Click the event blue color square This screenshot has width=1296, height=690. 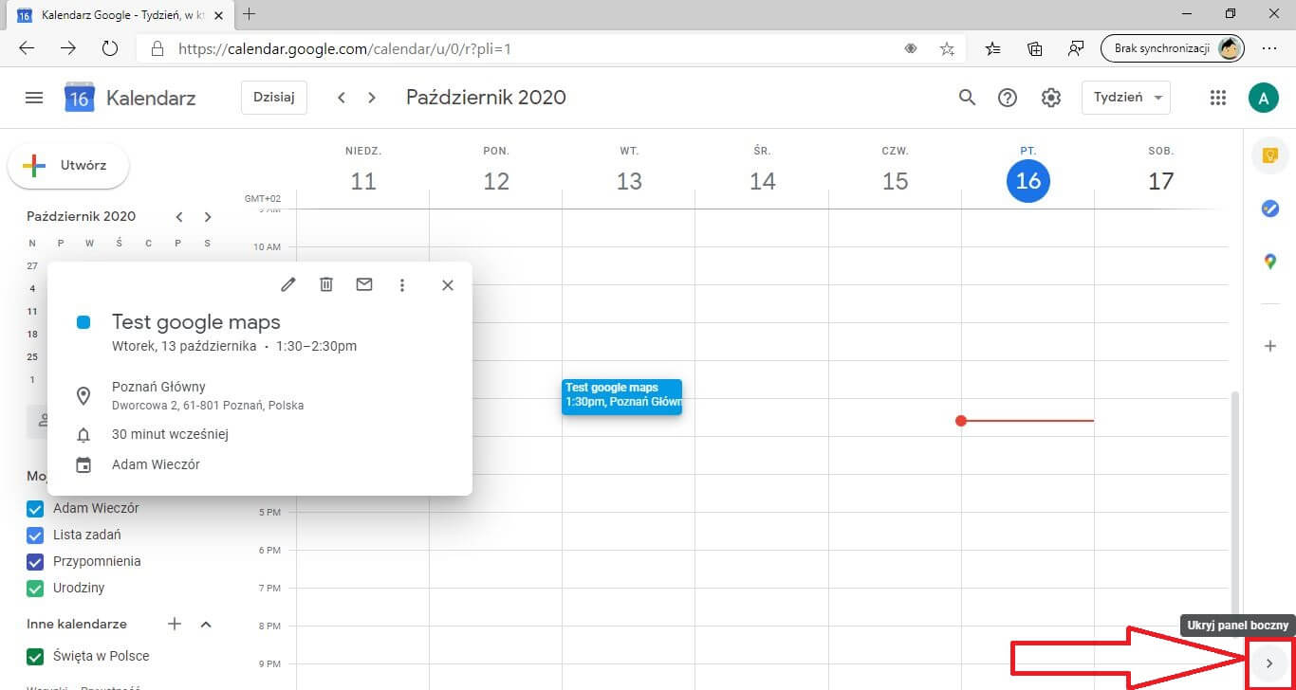[x=83, y=322]
